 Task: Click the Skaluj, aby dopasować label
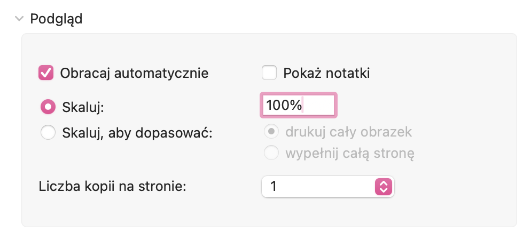coord(137,132)
